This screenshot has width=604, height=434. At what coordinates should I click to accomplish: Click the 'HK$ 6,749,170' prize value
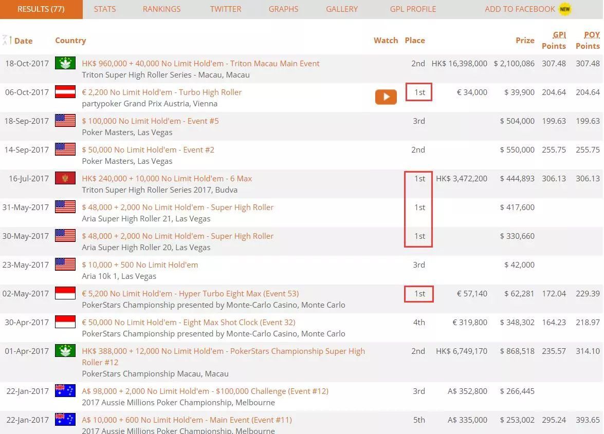[462, 351]
